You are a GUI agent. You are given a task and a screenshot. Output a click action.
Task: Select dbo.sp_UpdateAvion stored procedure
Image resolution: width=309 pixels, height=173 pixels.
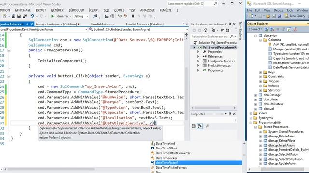[282, 163]
